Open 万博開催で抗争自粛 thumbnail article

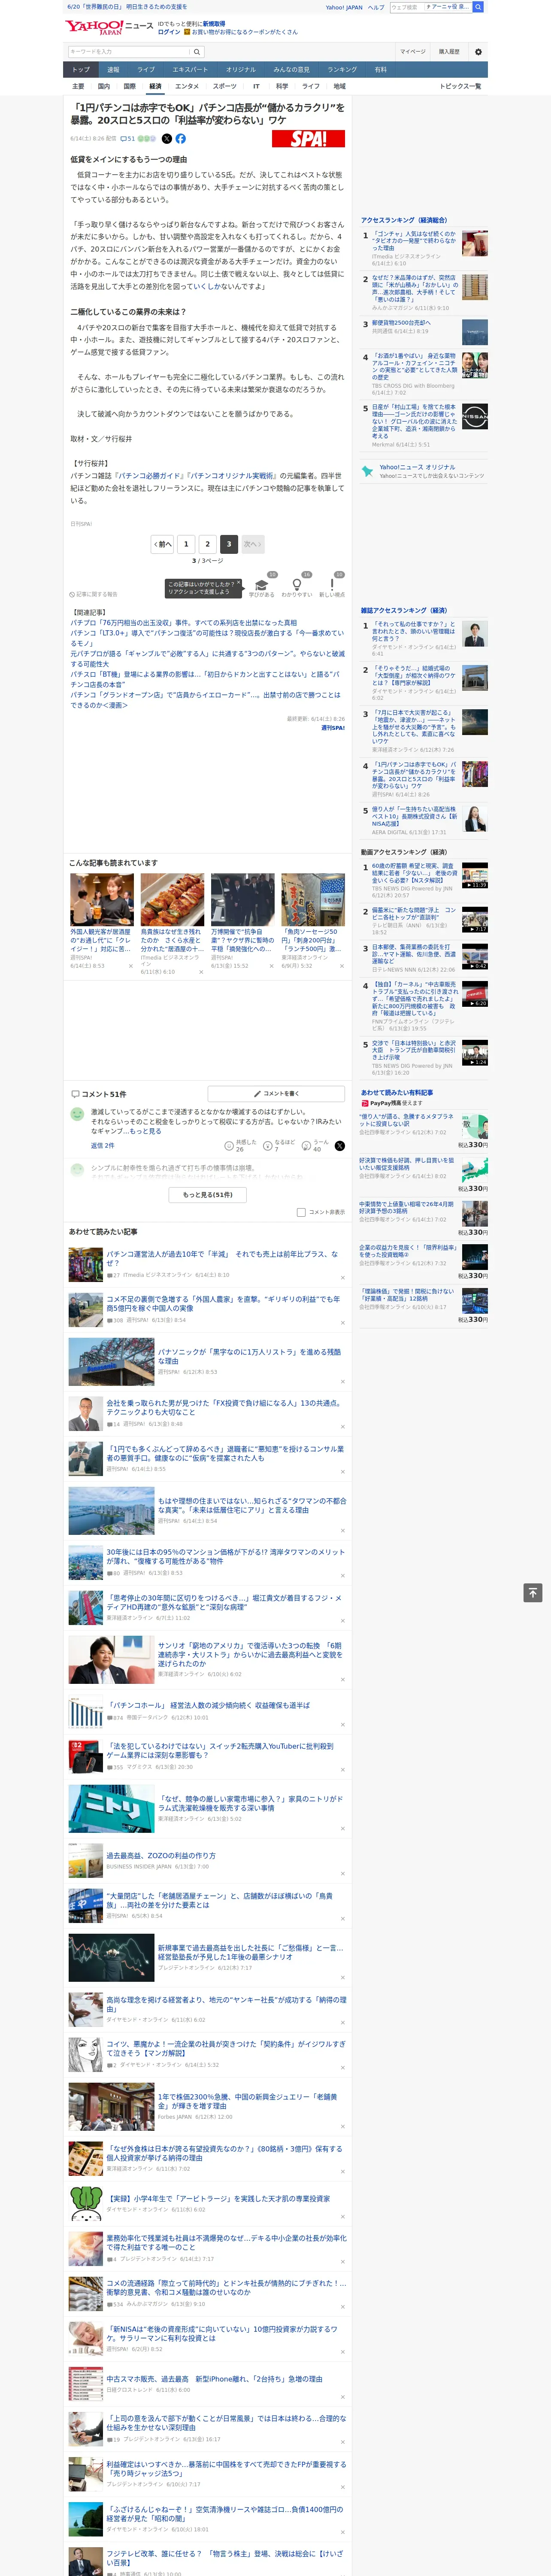(x=243, y=900)
